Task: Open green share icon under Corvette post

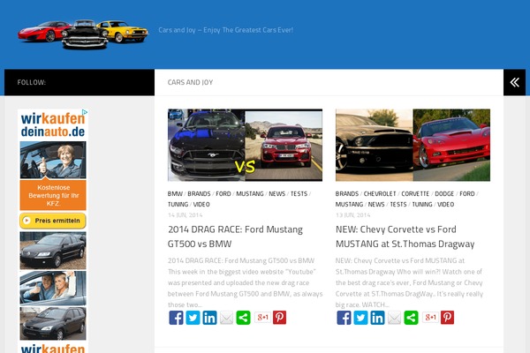Action: (x=411, y=318)
